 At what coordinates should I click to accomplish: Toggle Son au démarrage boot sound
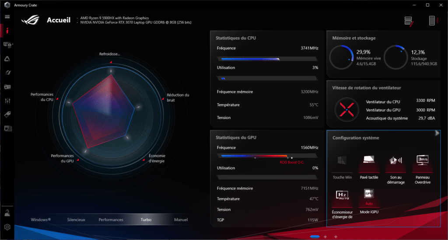395,170
